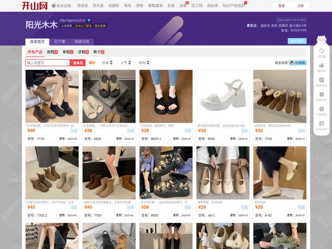Click the 关注商家 button
Viewport: 332px width, 249px height.
[x=297, y=41]
